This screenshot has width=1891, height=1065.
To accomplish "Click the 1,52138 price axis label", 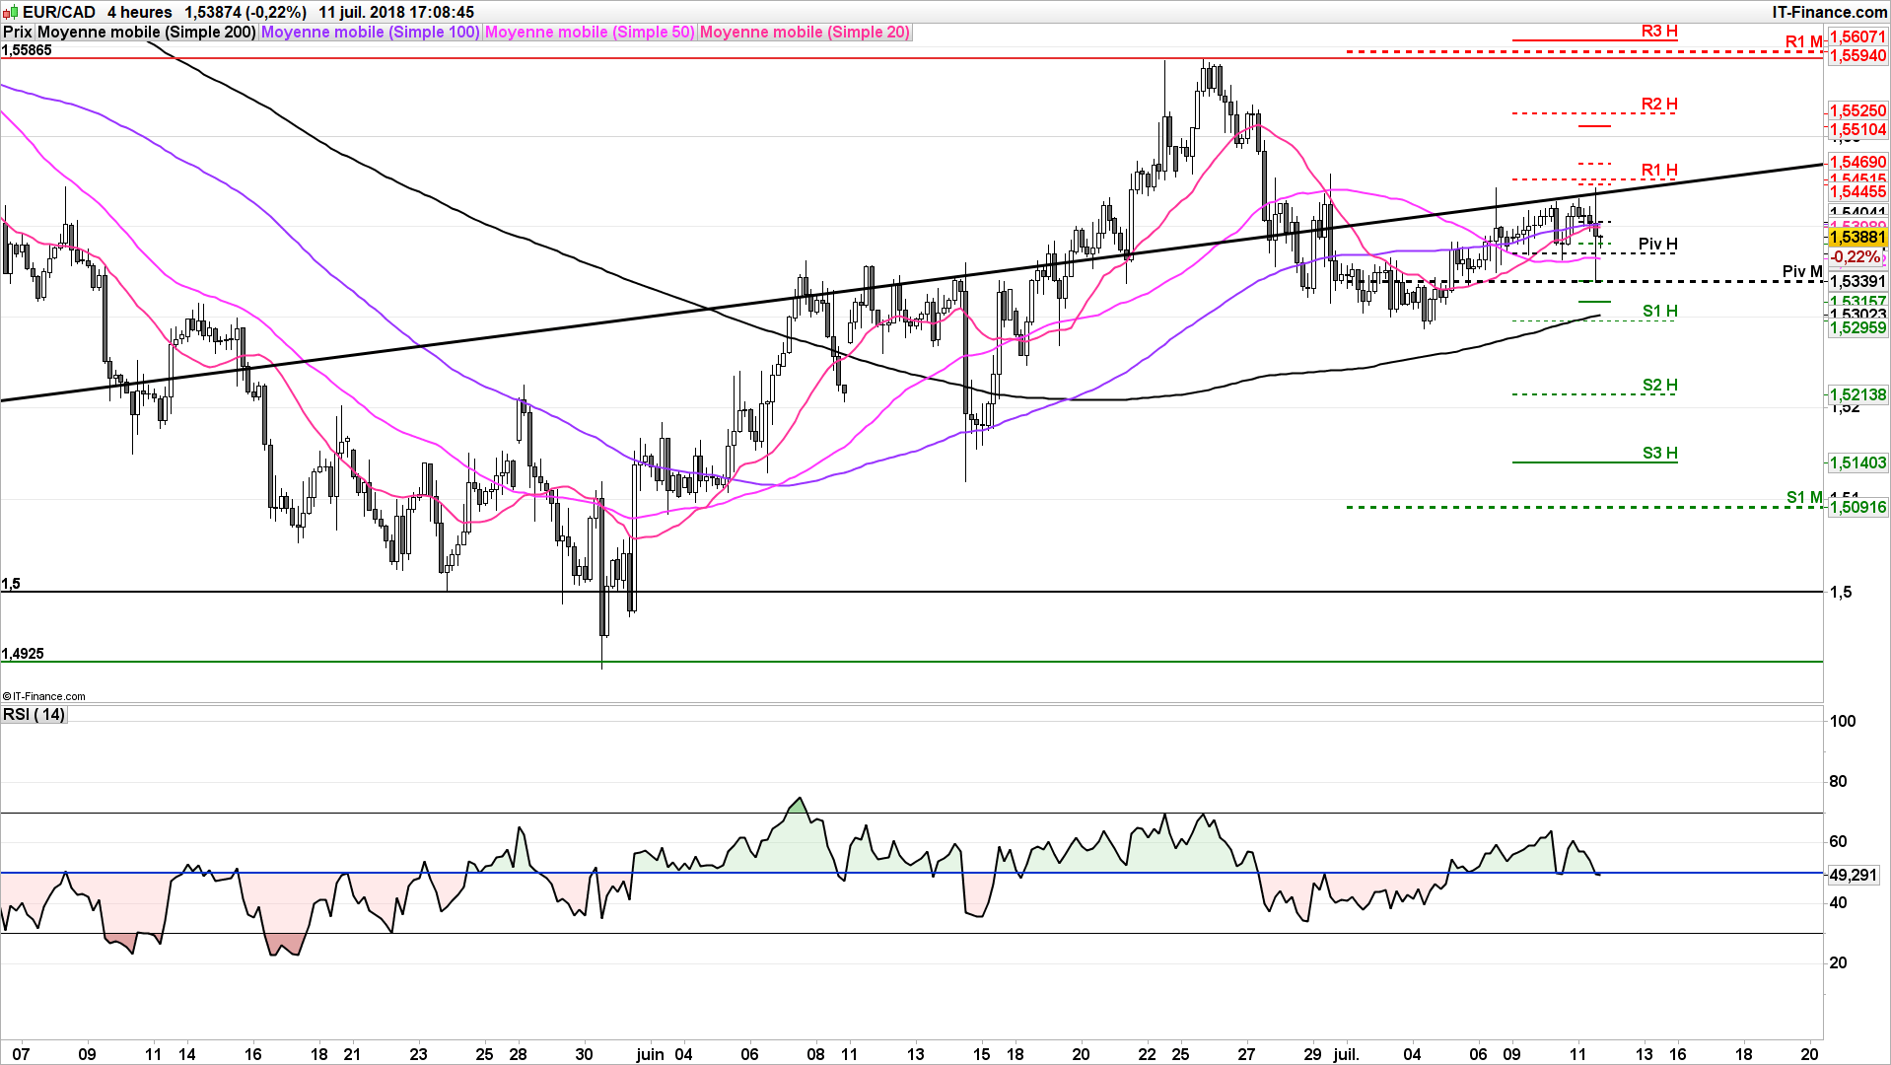I will click(1857, 395).
